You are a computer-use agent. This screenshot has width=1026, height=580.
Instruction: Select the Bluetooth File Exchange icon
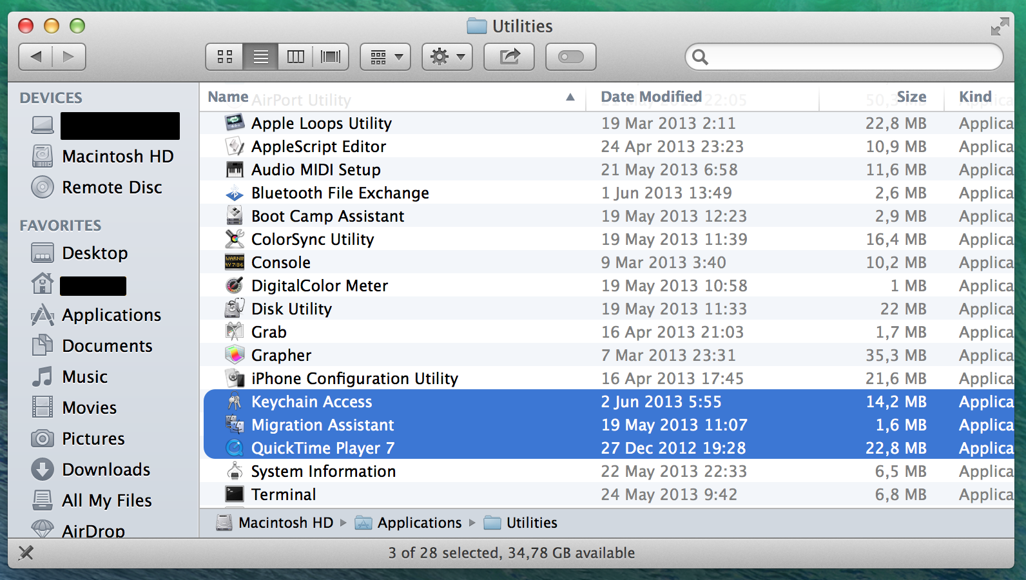coord(235,193)
